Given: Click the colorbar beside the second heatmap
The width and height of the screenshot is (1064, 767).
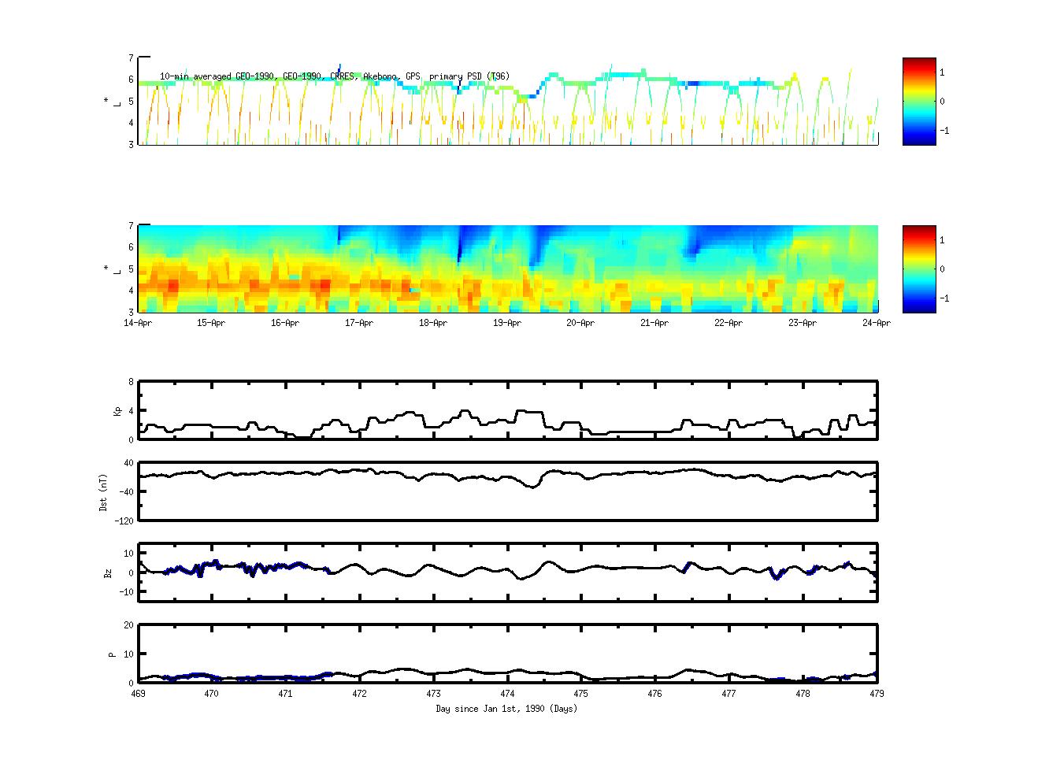Looking at the screenshot, I should tap(919, 269).
